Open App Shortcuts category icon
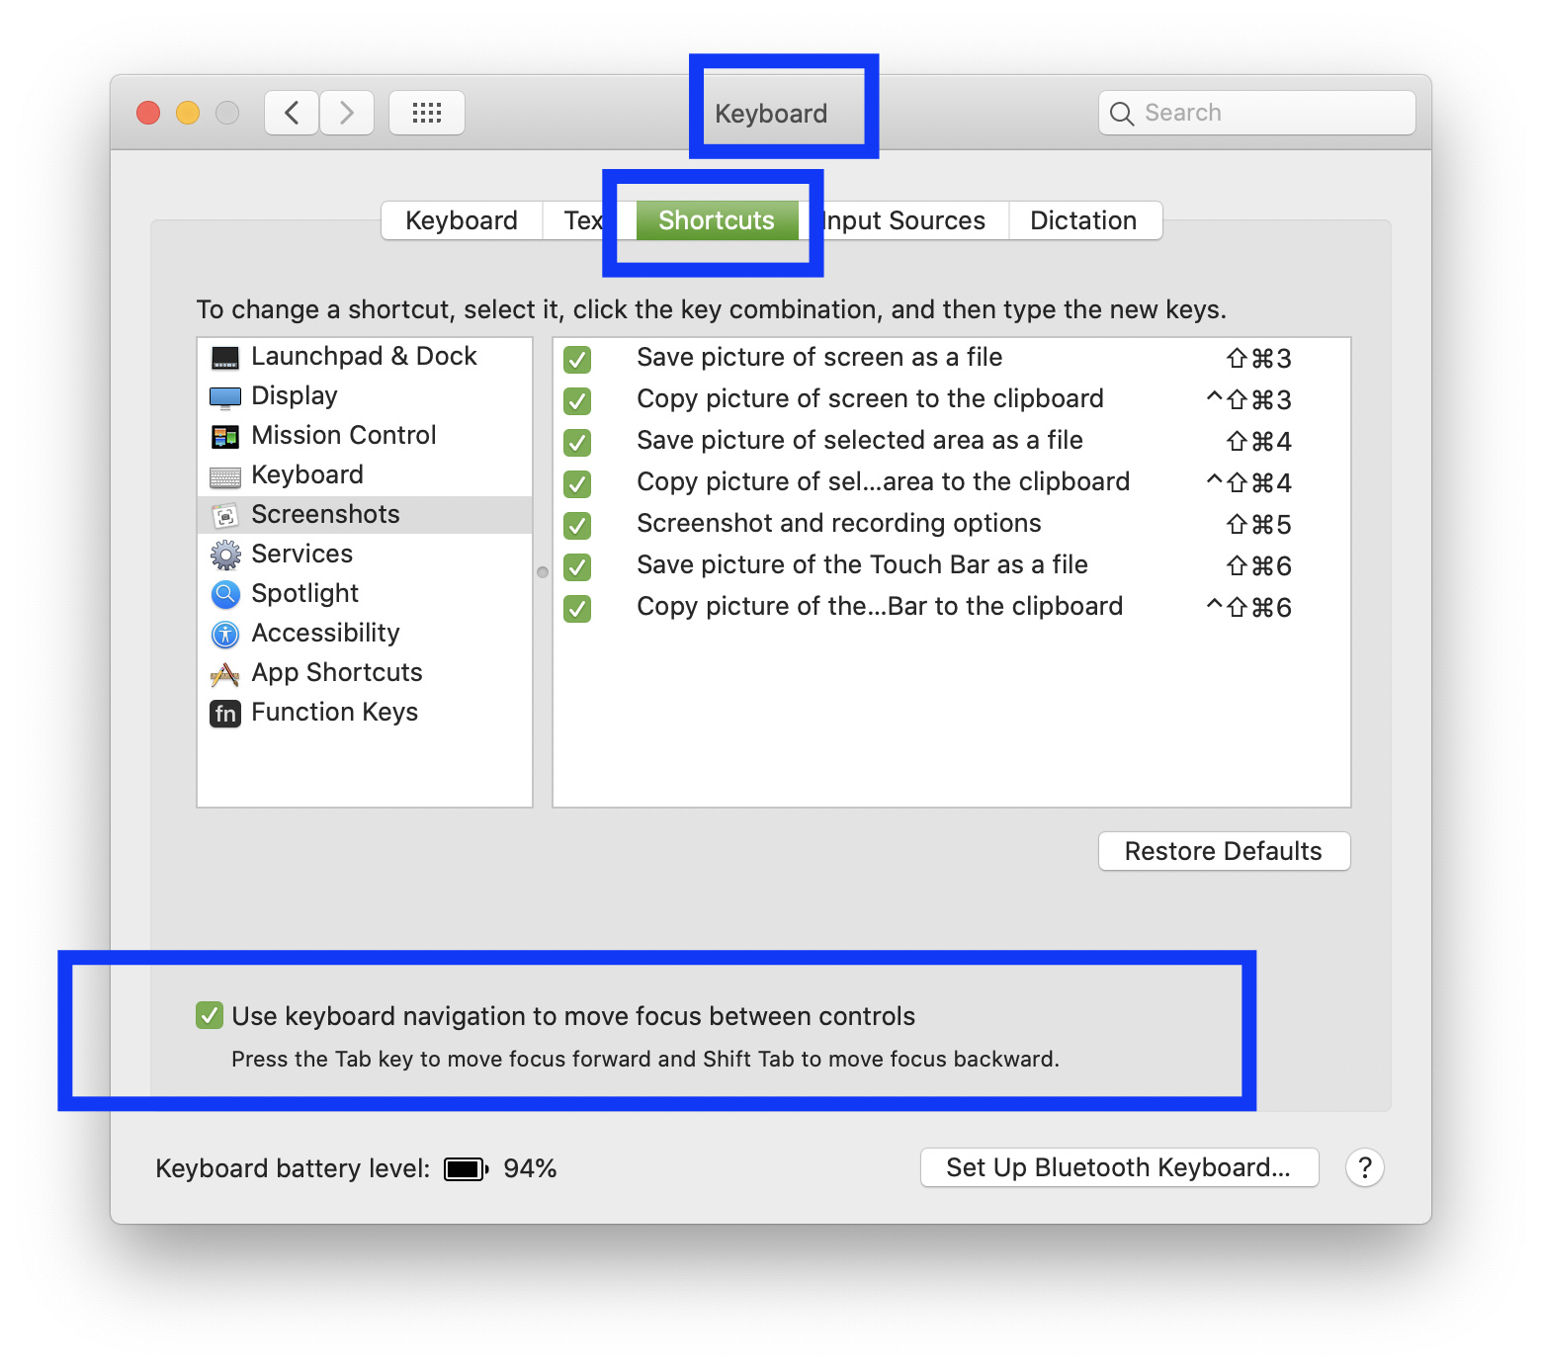The width and height of the screenshot is (1542, 1370). coord(225,674)
